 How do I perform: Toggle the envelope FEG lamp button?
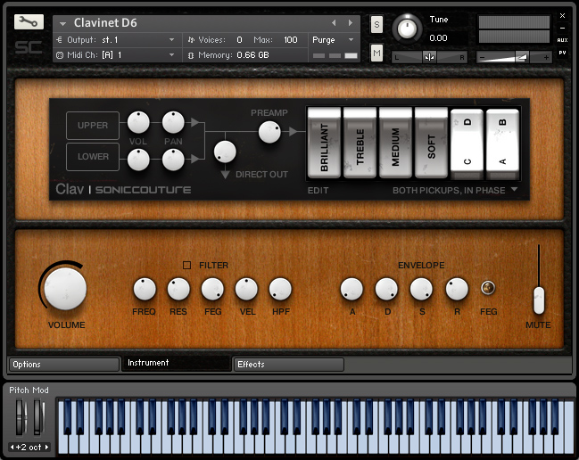[488, 288]
